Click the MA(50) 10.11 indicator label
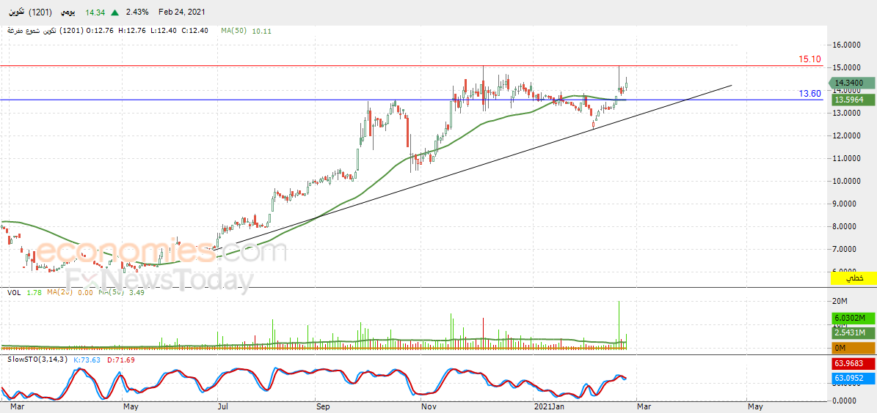877x413 pixels. point(246,31)
